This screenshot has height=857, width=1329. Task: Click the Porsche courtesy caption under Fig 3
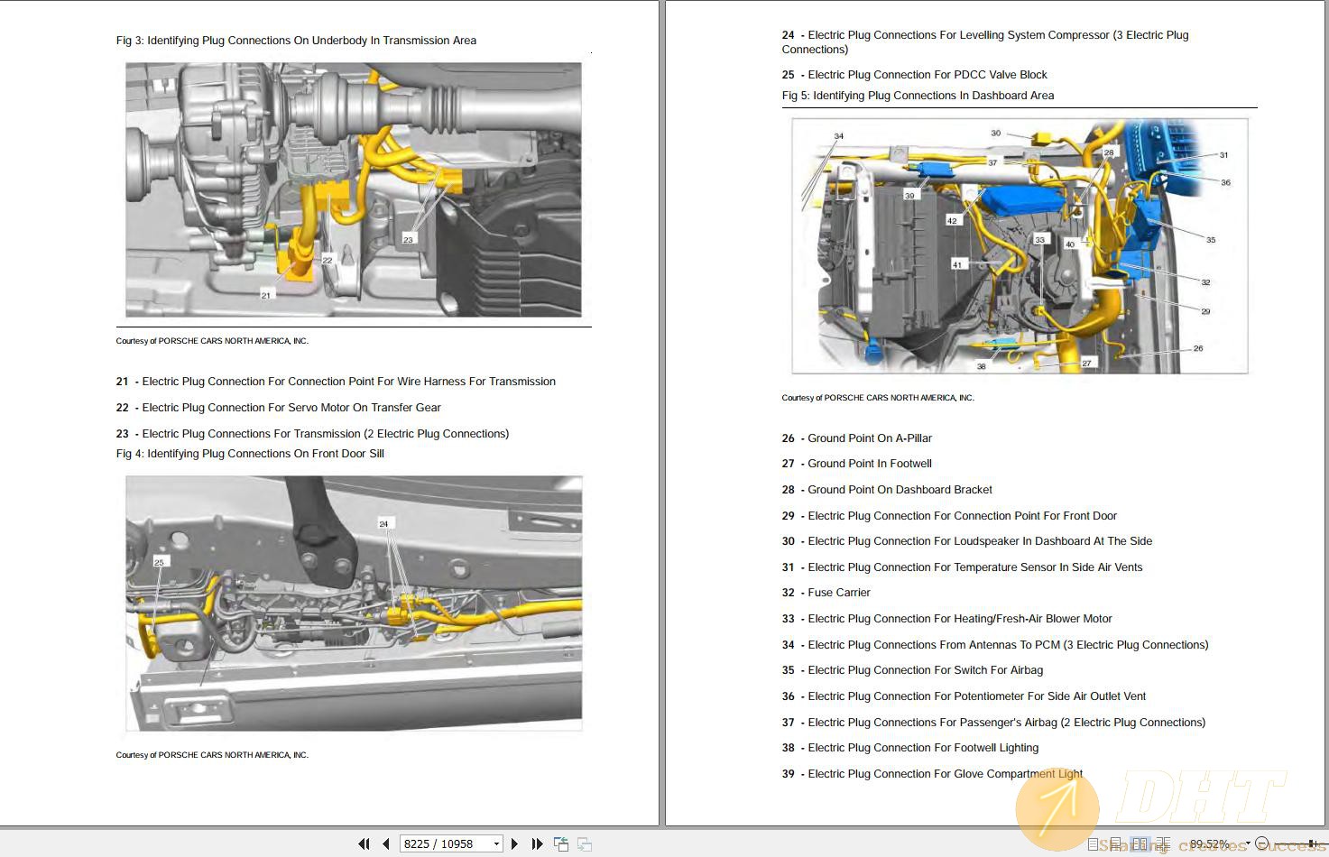click(x=212, y=341)
